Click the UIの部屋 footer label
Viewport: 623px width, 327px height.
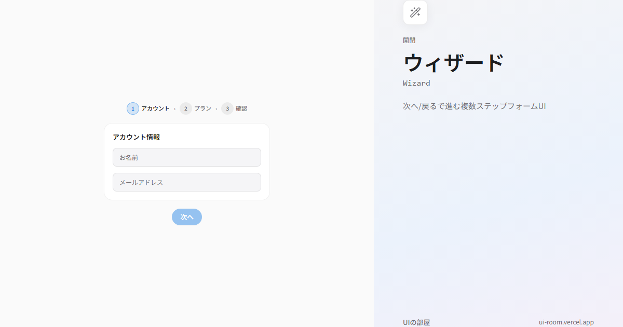[x=416, y=322]
